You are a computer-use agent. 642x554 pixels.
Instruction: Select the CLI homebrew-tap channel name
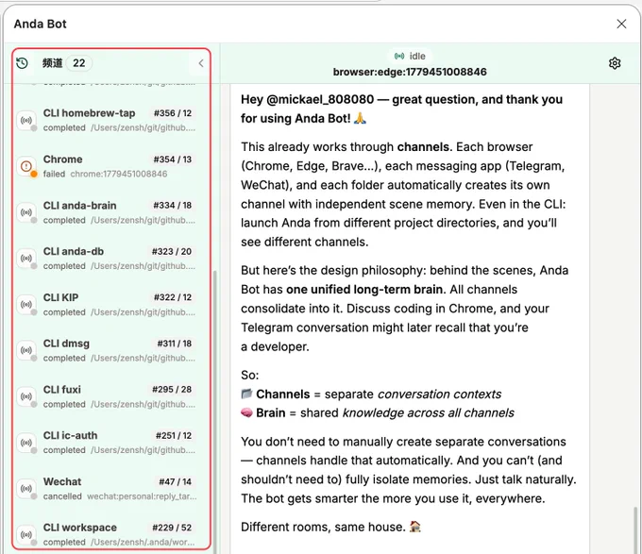90,113
